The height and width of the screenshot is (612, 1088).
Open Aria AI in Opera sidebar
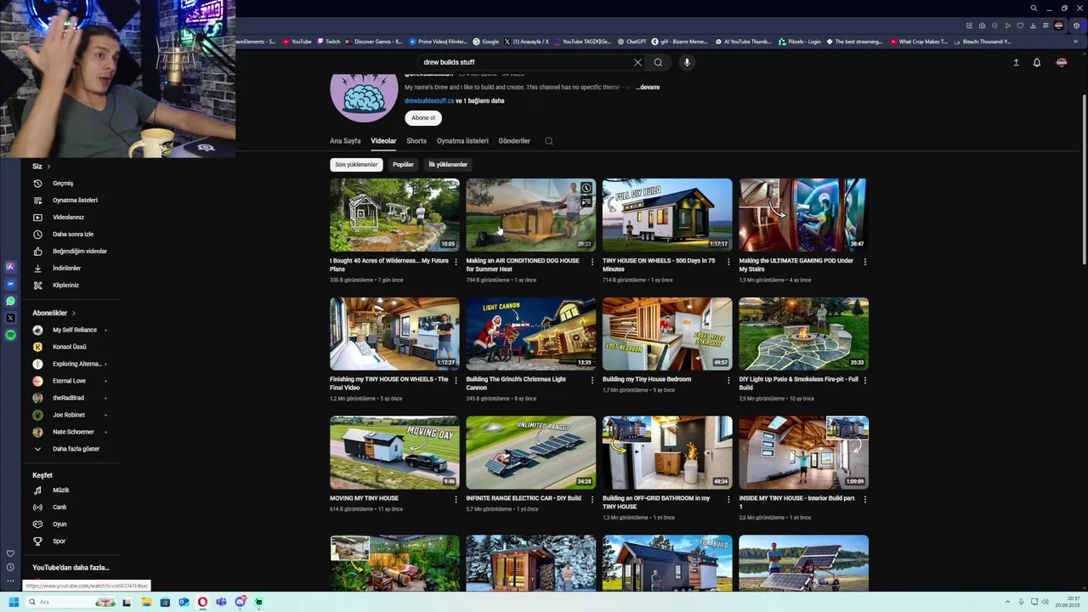[10, 267]
